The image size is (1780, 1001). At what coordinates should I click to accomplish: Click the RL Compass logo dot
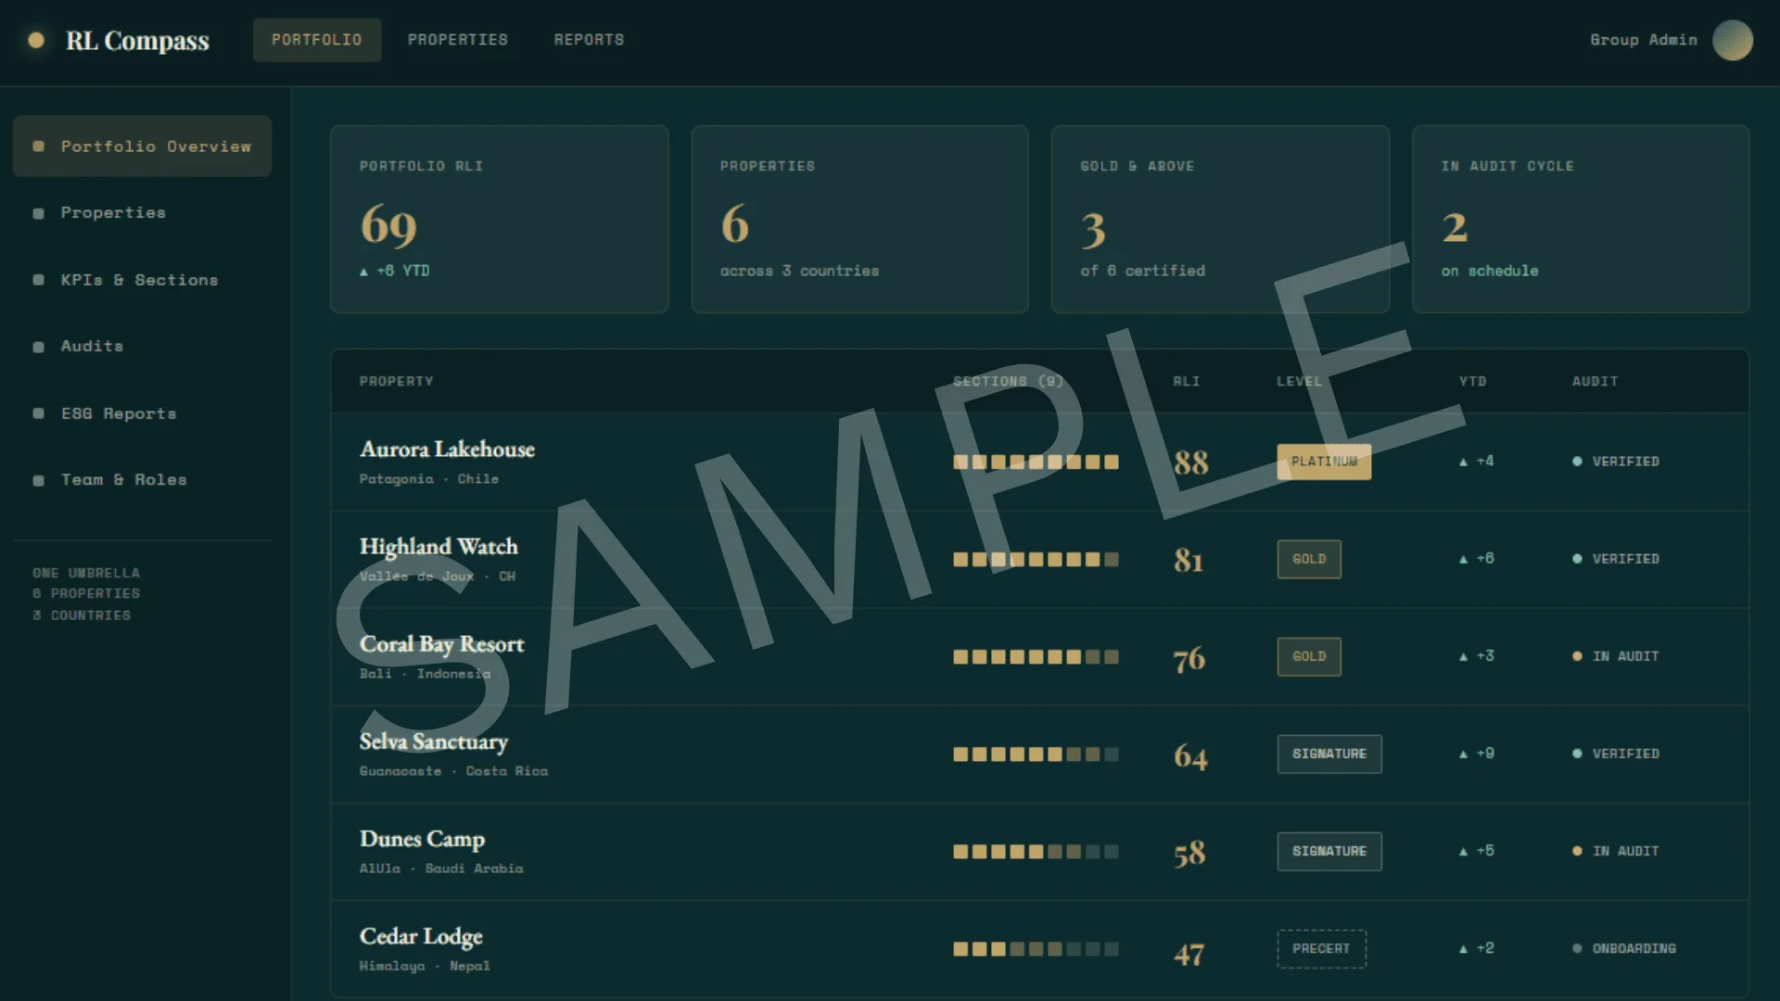[36, 40]
